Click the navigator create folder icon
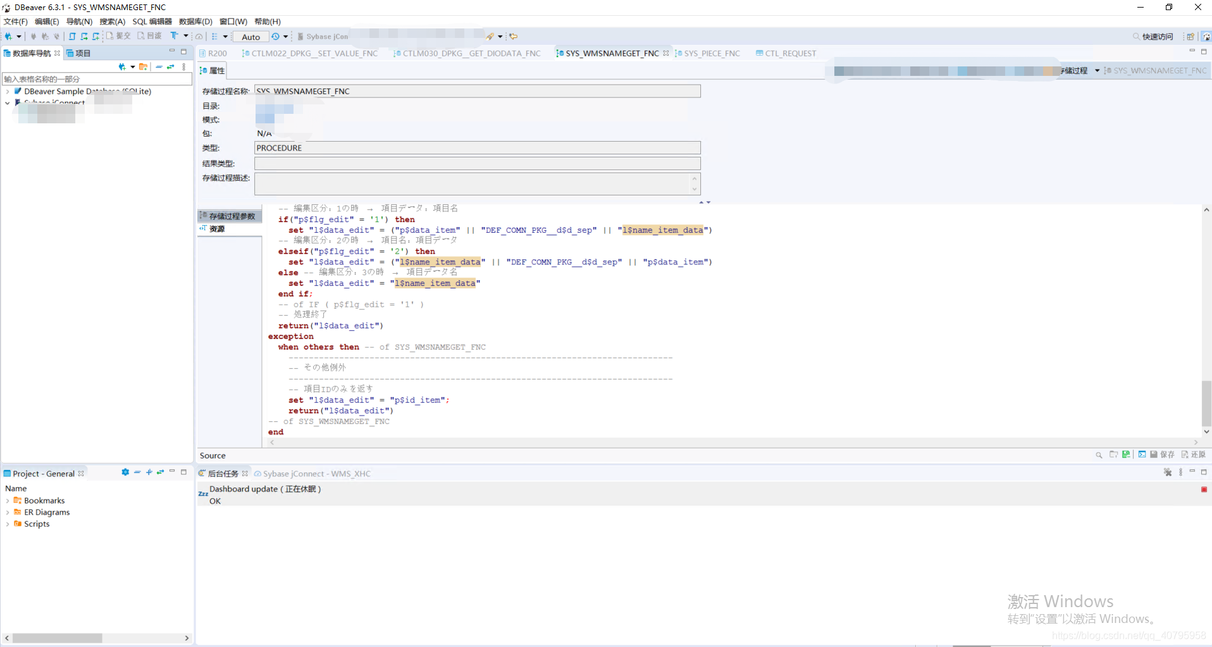The width and height of the screenshot is (1212, 647). point(144,66)
